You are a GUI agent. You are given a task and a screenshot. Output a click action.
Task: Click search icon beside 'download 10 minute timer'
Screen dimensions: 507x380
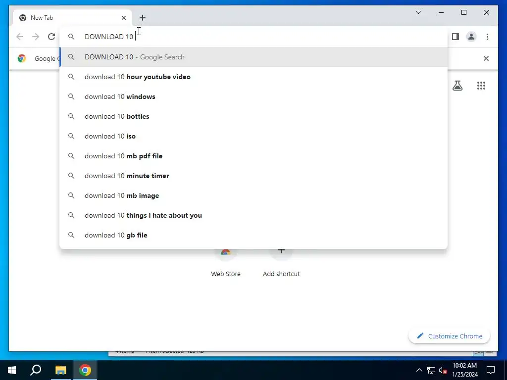(71, 176)
